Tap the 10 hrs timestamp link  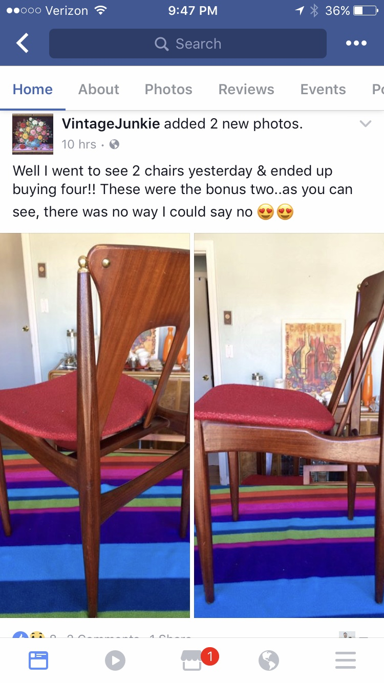(79, 144)
